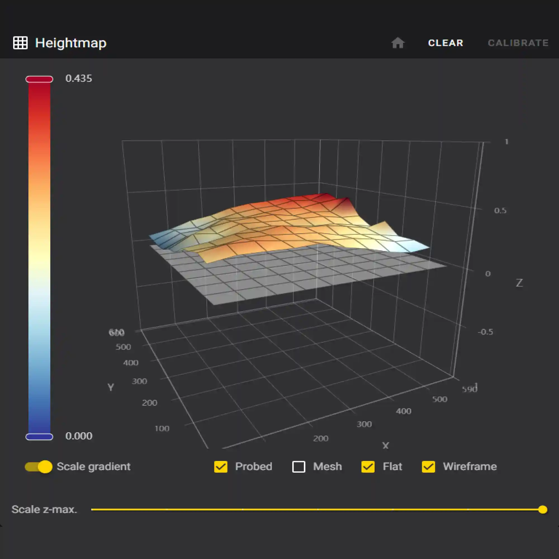
Task: Click the -0.5 tick on Z axis
Action: (485, 332)
